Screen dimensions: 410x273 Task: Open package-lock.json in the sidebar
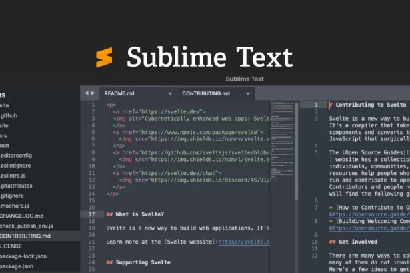[23, 256]
